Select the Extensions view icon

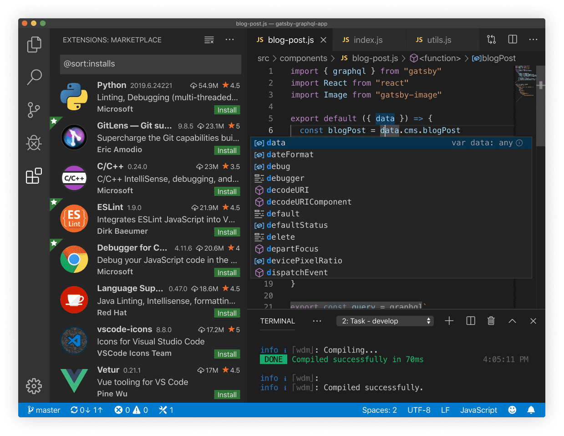[x=34, y=176]
